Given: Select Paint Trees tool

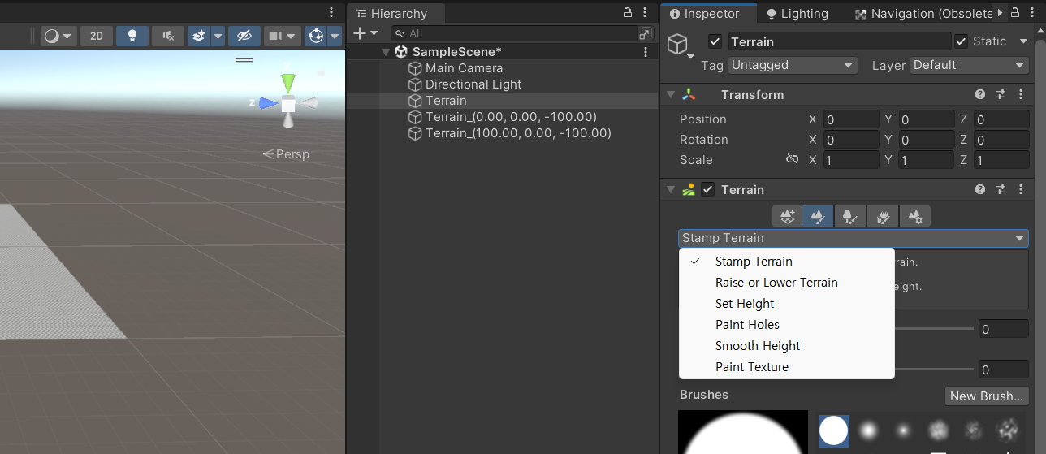Looking at the screenshot, I should pyautogui.click(x=849, y=216).
